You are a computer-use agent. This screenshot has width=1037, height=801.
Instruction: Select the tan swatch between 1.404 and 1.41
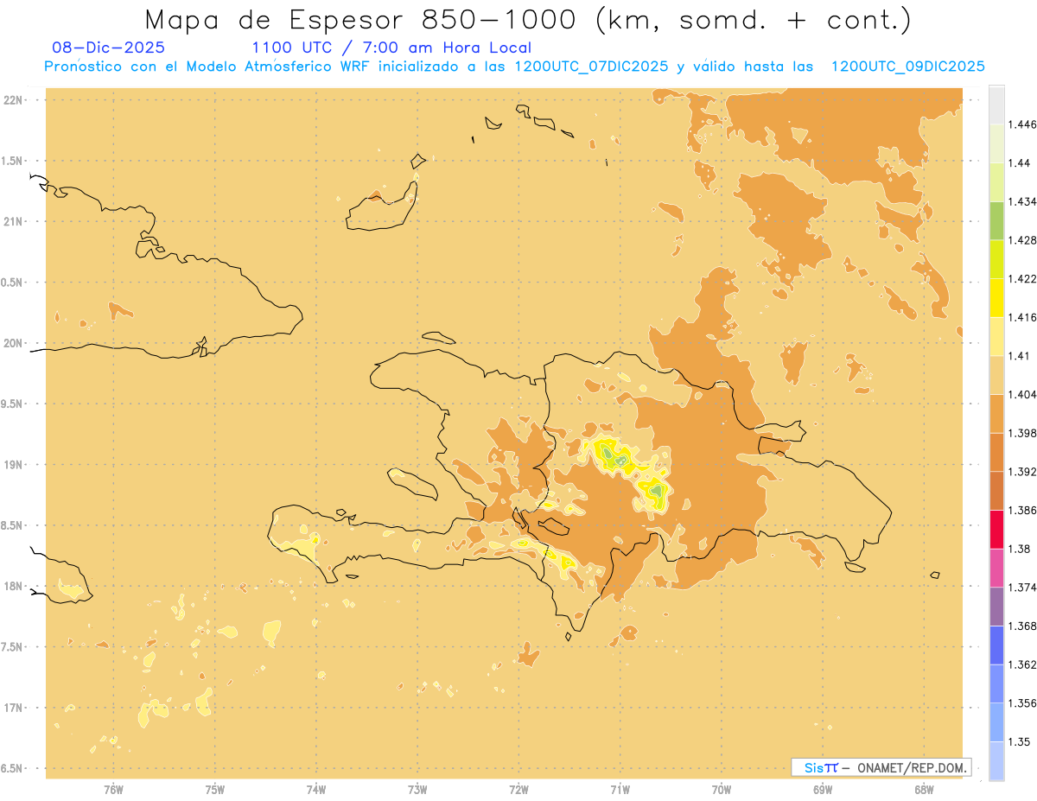[996, 375]
